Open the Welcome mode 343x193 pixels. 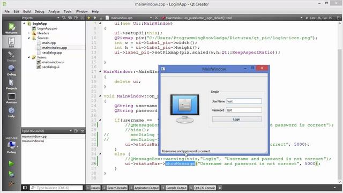point(11,28)
